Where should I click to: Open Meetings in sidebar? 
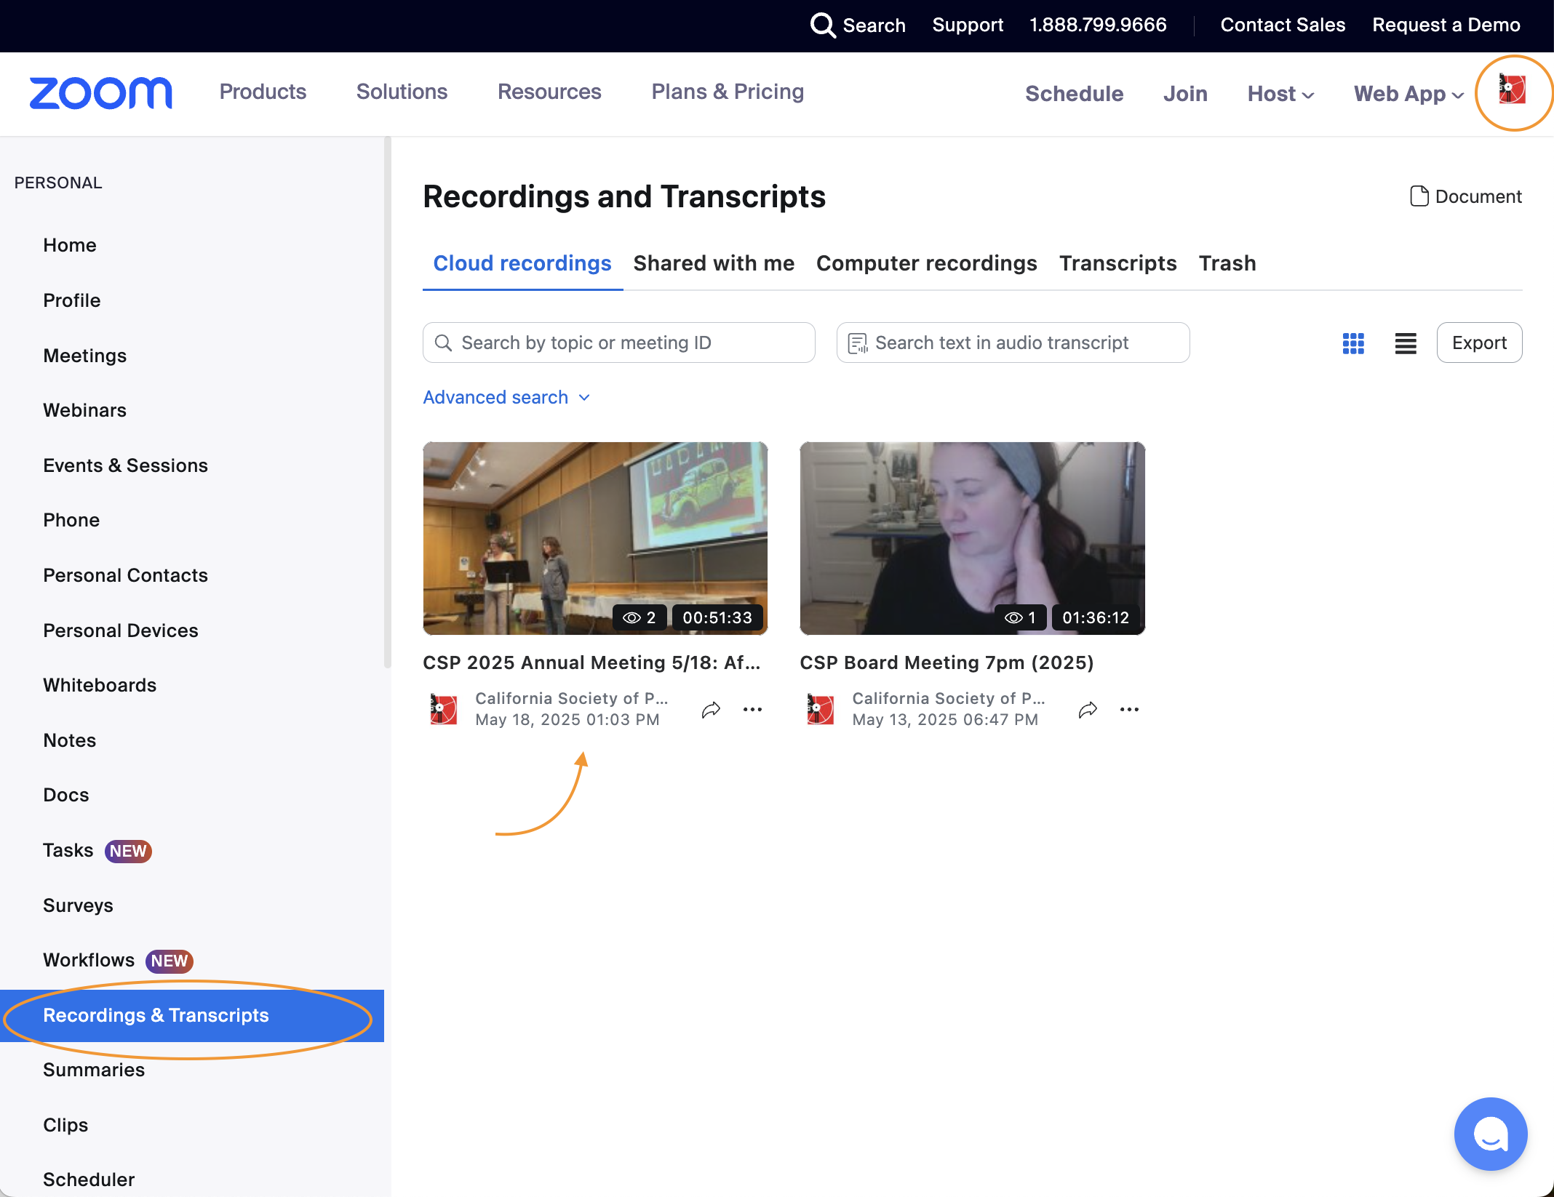pos(85,356)
